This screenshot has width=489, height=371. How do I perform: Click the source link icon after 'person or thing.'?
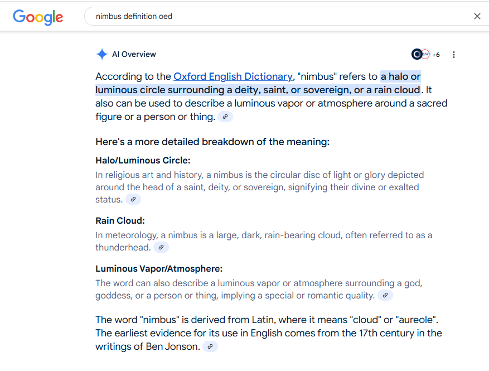point(225,117)
